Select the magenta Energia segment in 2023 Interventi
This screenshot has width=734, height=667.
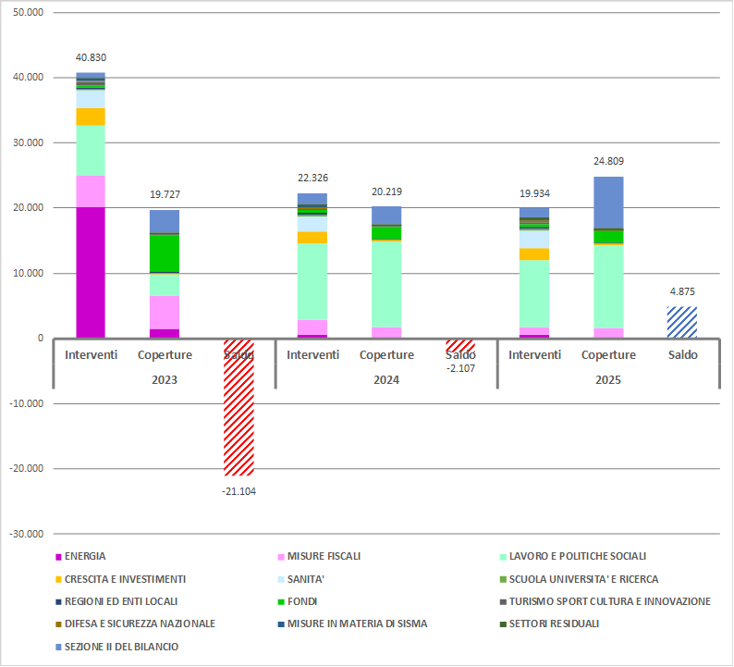pyautogui.click(x=91, y=273)
